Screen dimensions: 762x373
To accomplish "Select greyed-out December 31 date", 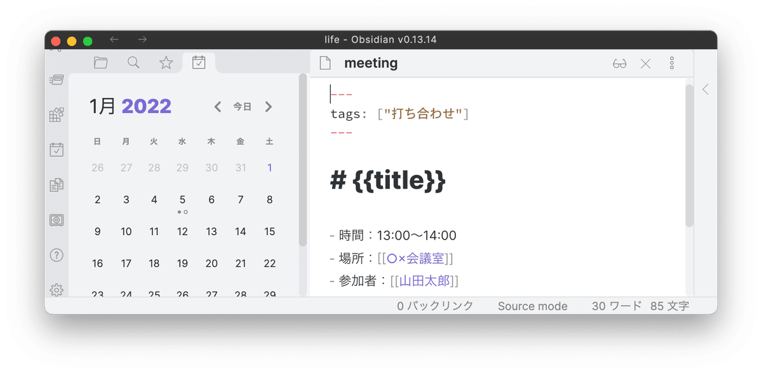I will coord(241,168).
